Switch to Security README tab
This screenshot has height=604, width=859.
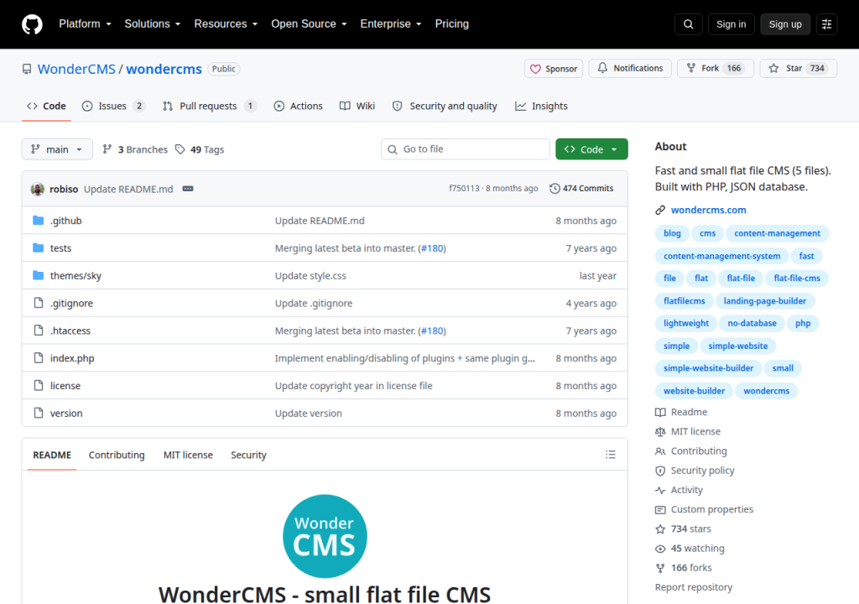click(248, 455)
